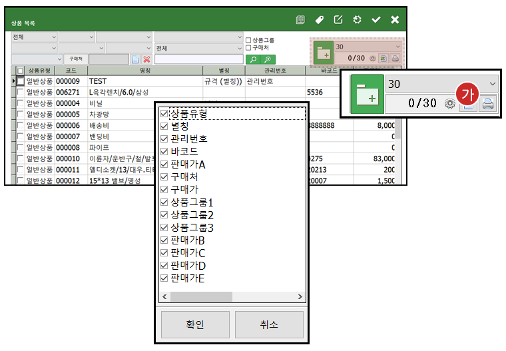Viewport: 506px width, 351px height.
Task: Click the blue document icon beside 구매처 field
Action: pos(135,59)
